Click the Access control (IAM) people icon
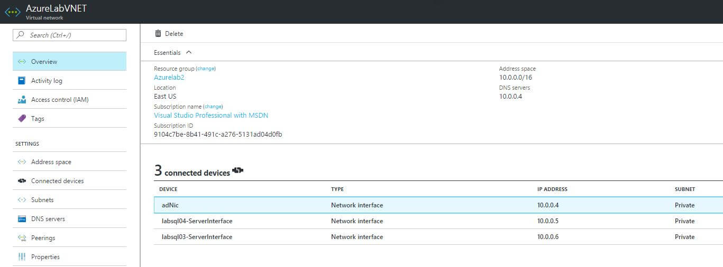723x267 pixels. (x=22, y=100)
